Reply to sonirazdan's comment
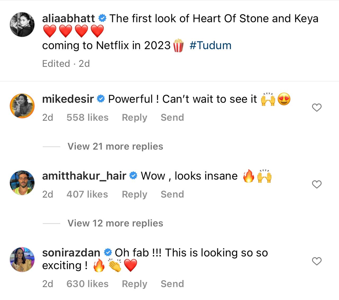 point(134,284)
